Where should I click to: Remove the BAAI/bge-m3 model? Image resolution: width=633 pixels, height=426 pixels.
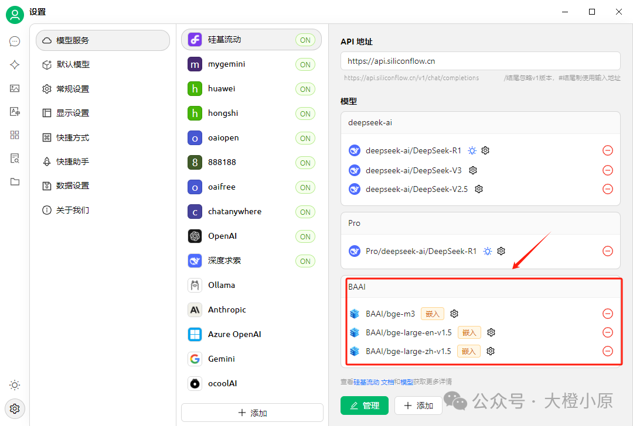(608, 314)
